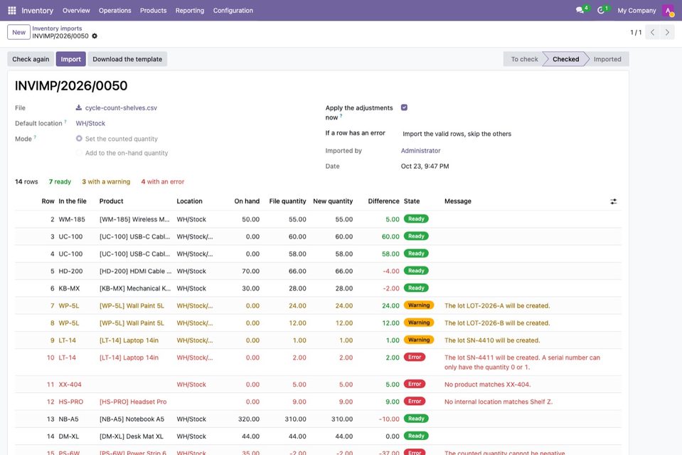682x455 pixels.
Task: Open the column settings adjust icon
Action: point(613,202)
